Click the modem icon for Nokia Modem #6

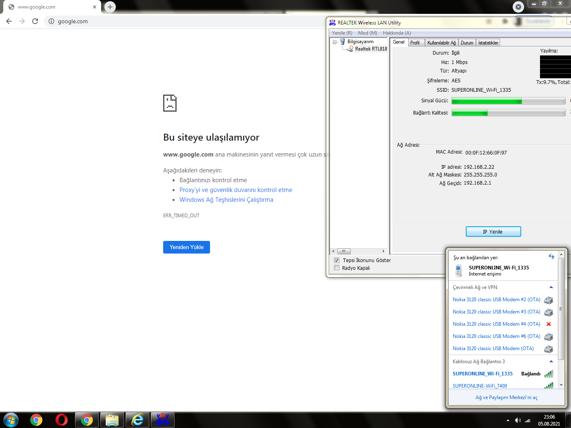(x=549, y=337)
